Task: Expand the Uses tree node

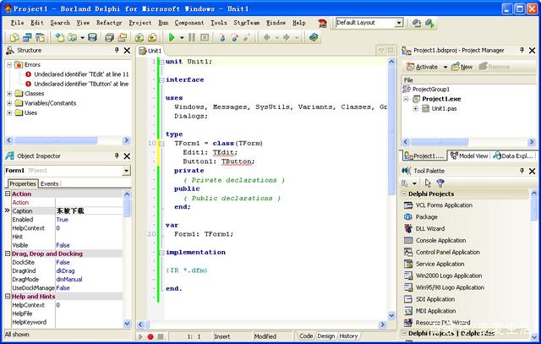Action: pyautogui.click(x=9, y=112)
